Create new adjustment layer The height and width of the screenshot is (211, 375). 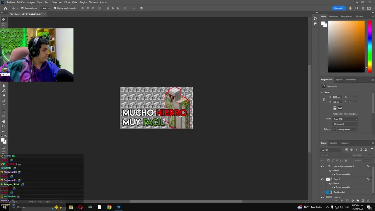[x=352, y=200]
